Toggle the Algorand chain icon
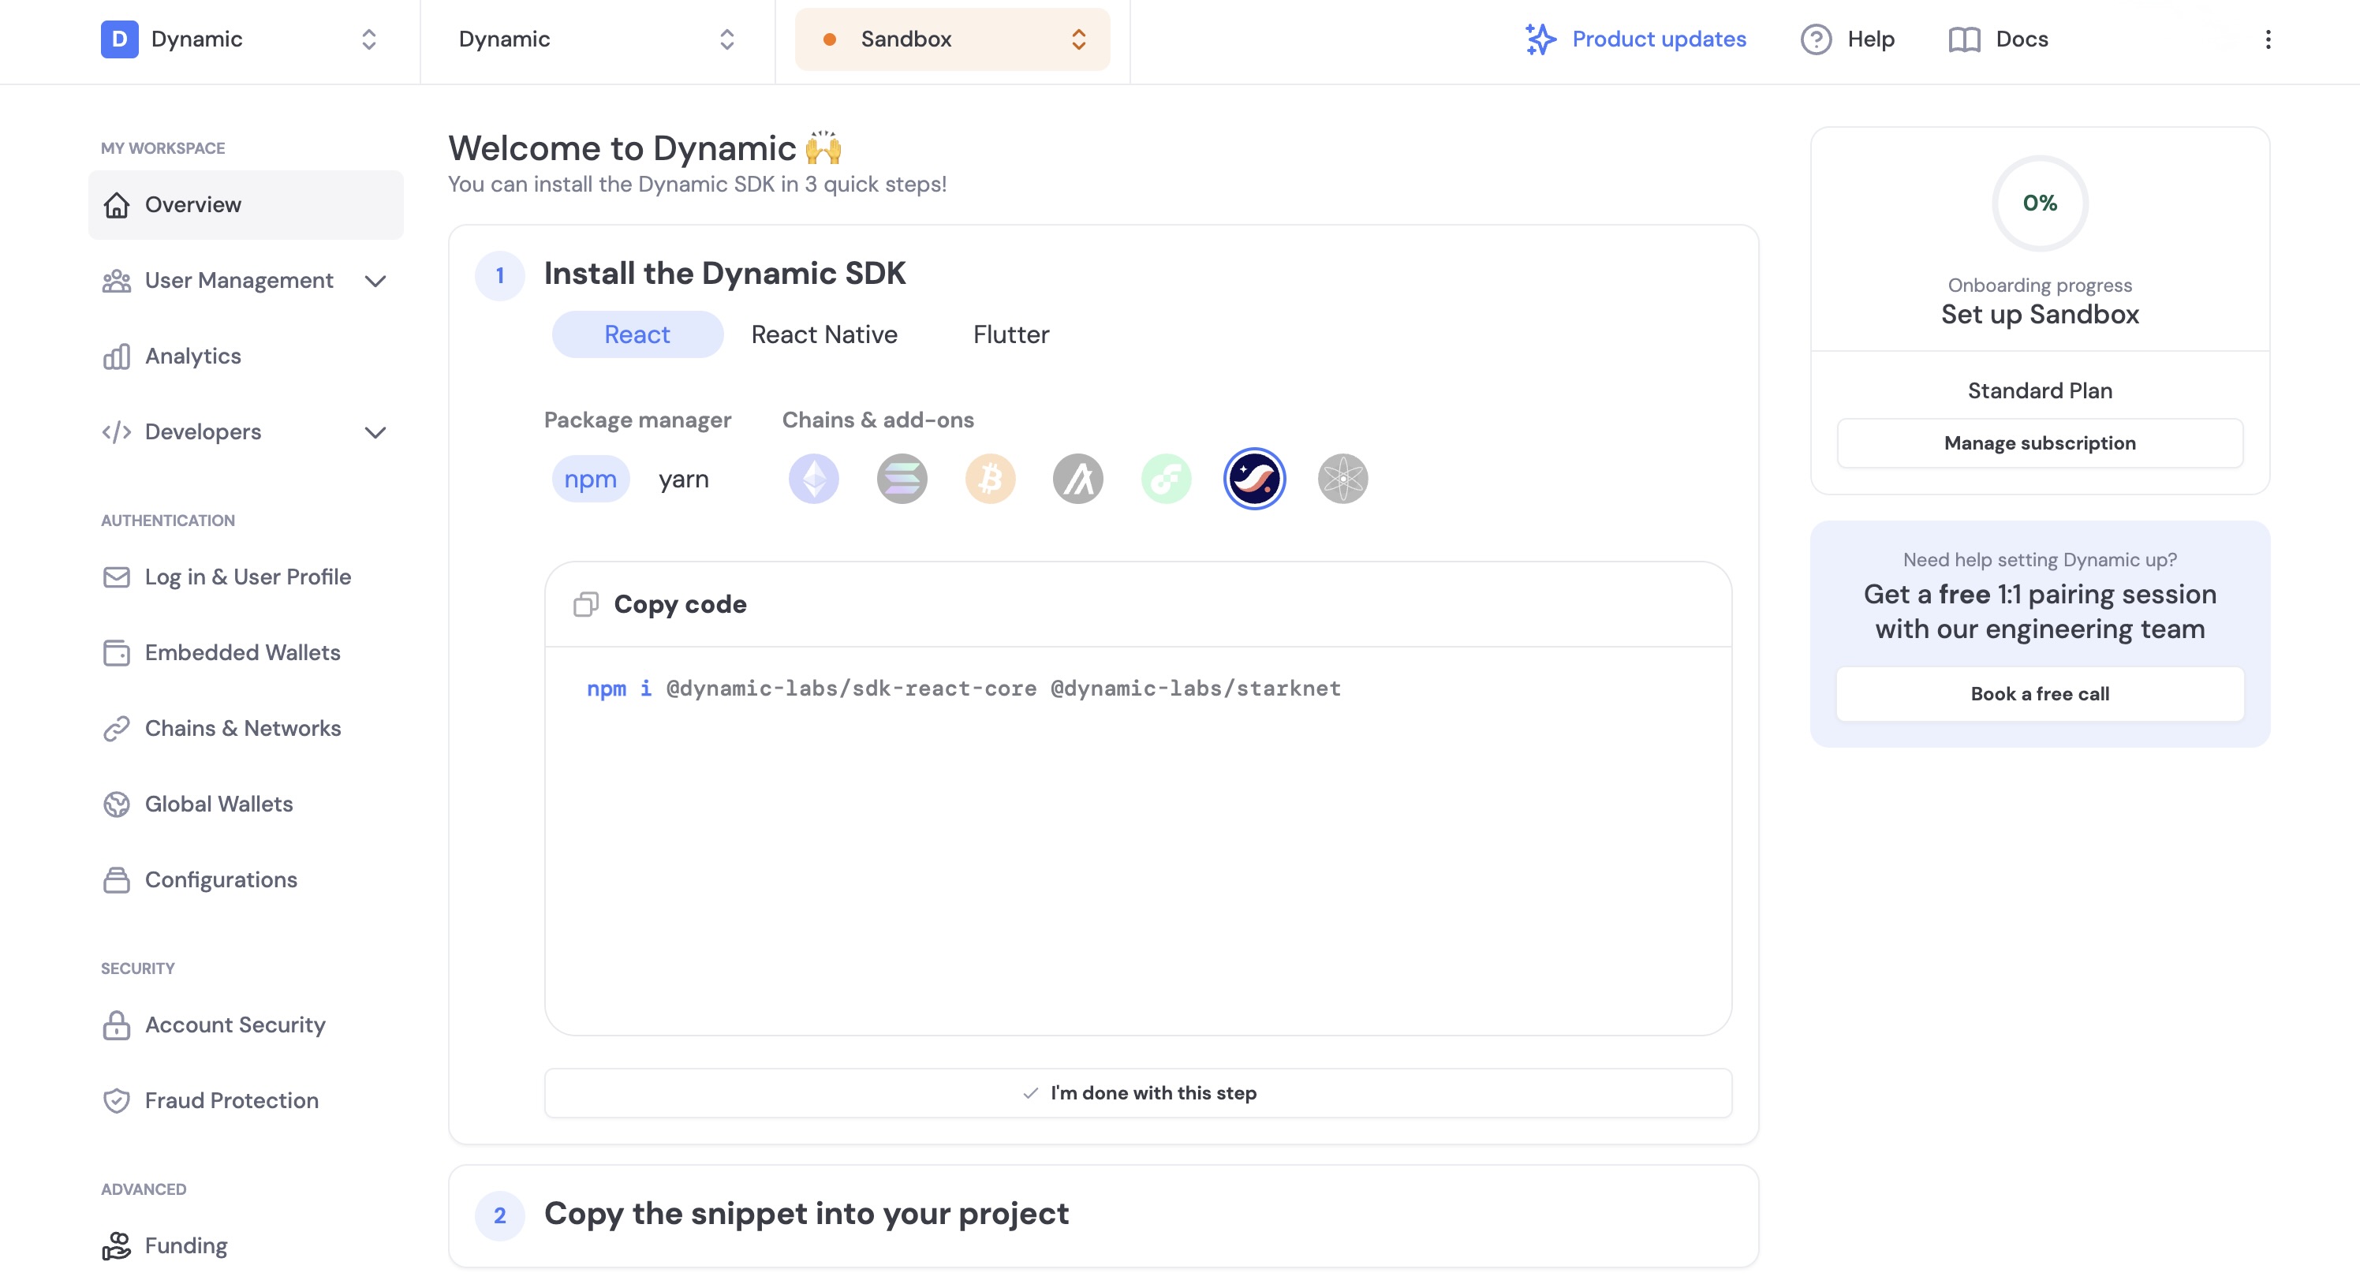Image resolution: width=2360 pixels, height=1284 pixels. tap(1078, 478)
